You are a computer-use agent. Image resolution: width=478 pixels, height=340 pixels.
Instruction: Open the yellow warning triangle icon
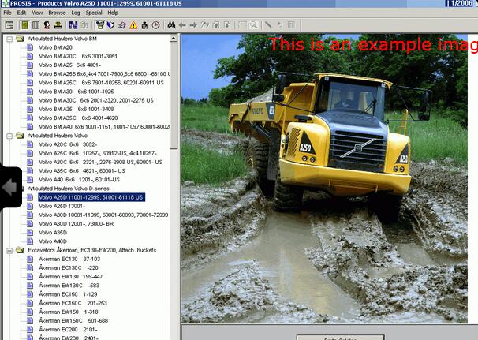pos(133,25)
